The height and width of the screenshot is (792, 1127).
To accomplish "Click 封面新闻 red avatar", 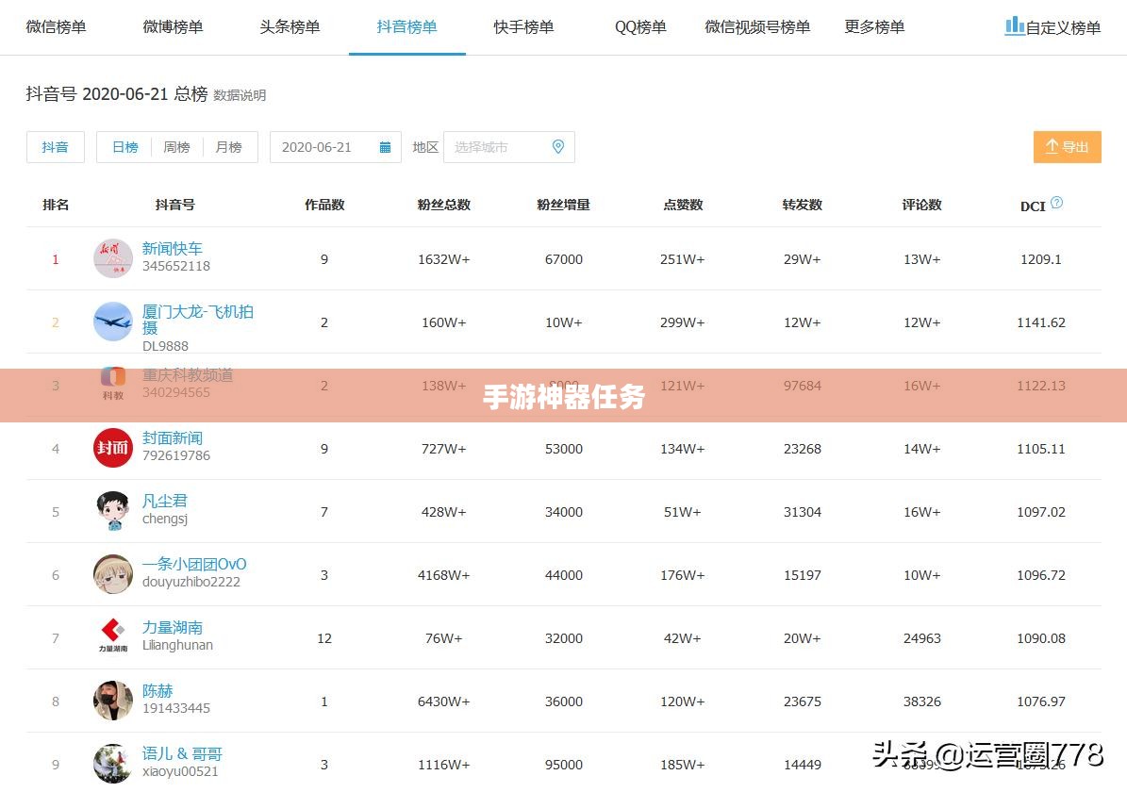I will point(113,448).
